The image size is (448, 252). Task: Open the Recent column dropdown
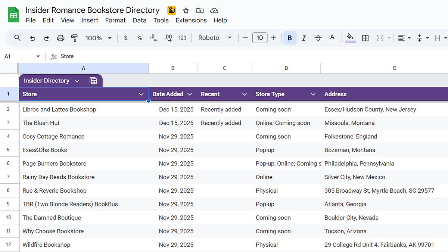pos(245,94)
